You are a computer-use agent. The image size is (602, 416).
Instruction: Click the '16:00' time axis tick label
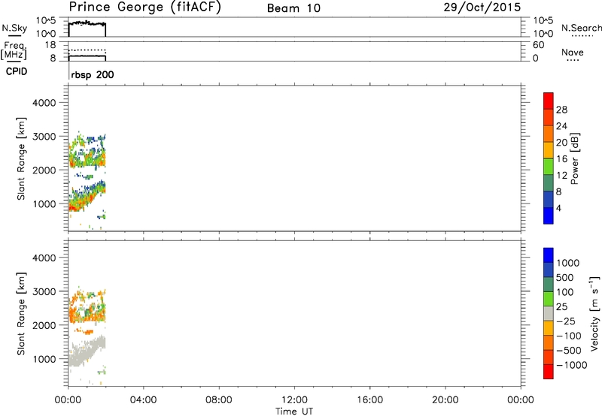(x=369, y=400)
